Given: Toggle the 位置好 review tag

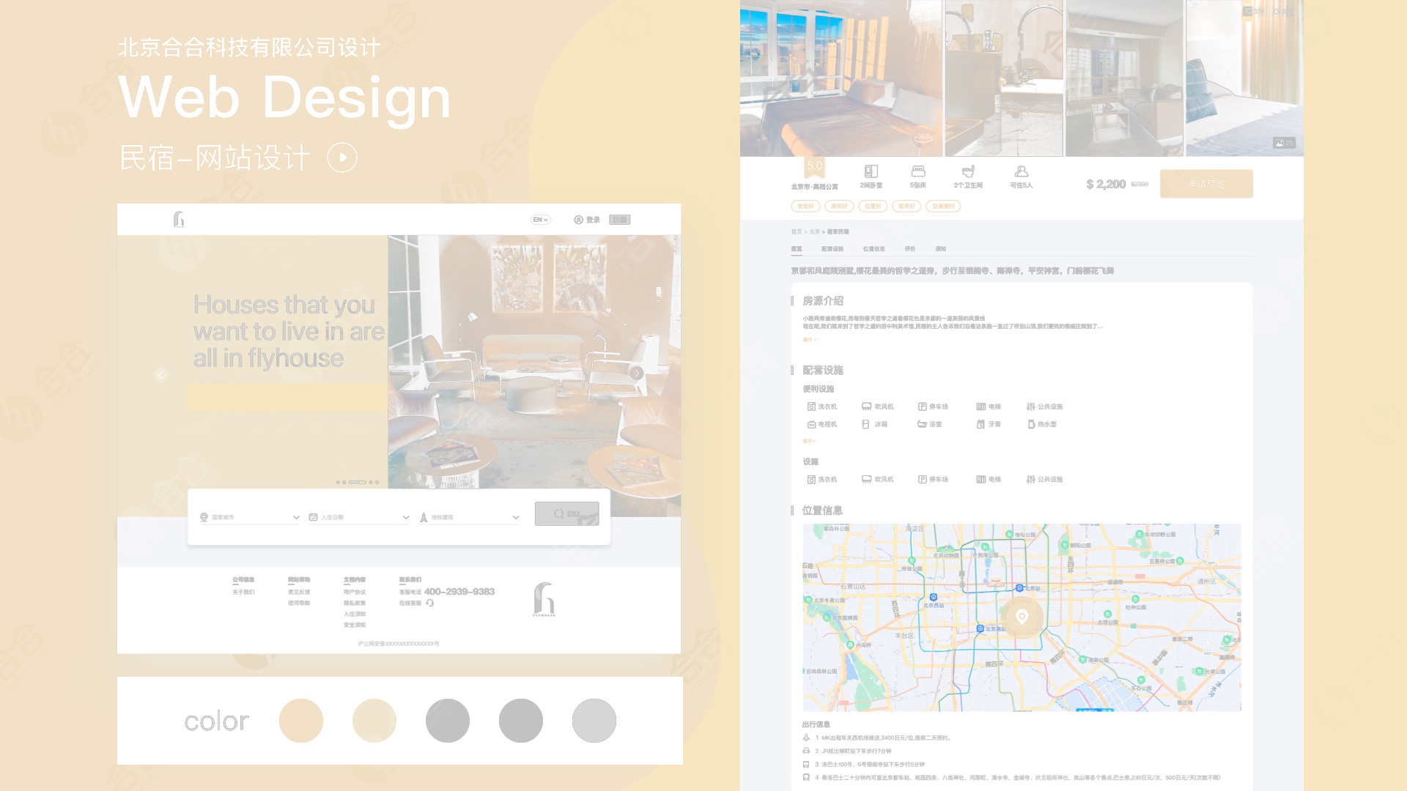Looking at the screenshot, I should point(872,207).
